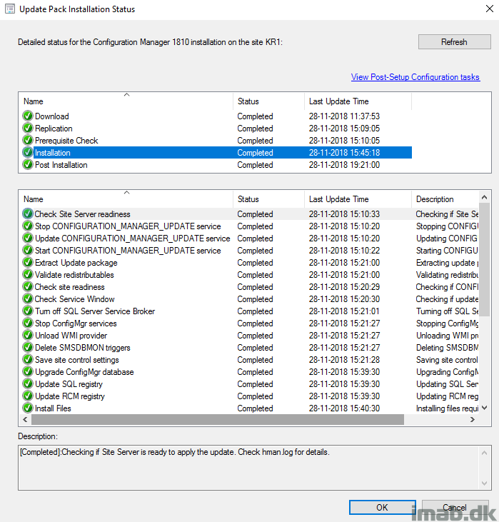The width and height of the screenshot is (499, 522).
Task: Click the check icon for Extract Update package
Action: [28, 263]
